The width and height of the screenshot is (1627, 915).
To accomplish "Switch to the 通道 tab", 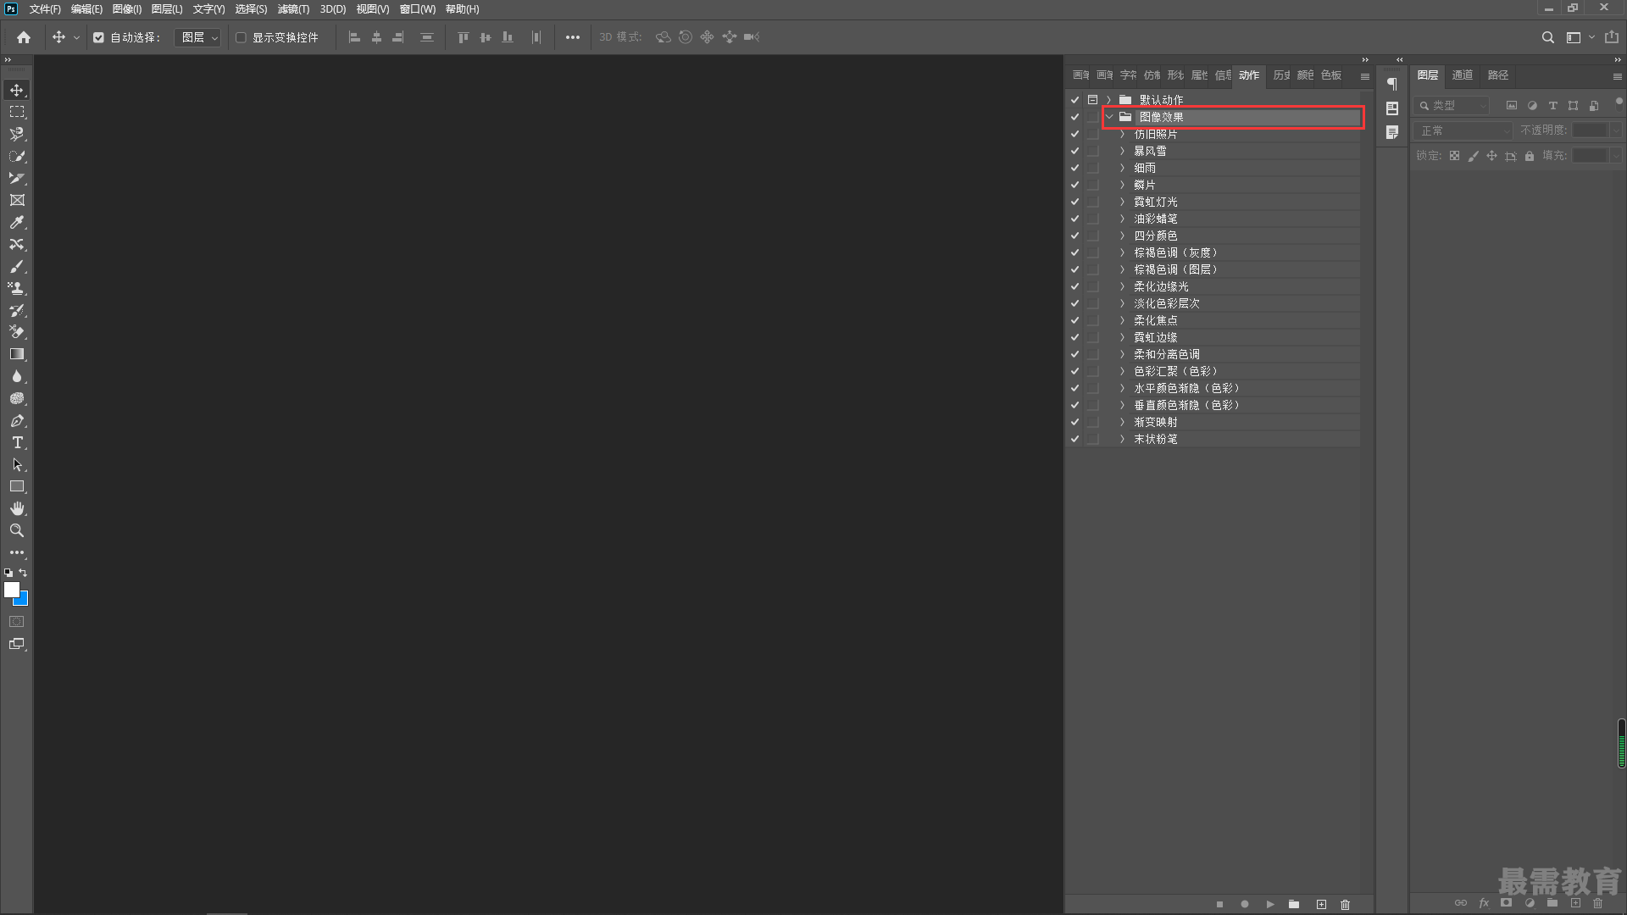I will click(1463, 75).
